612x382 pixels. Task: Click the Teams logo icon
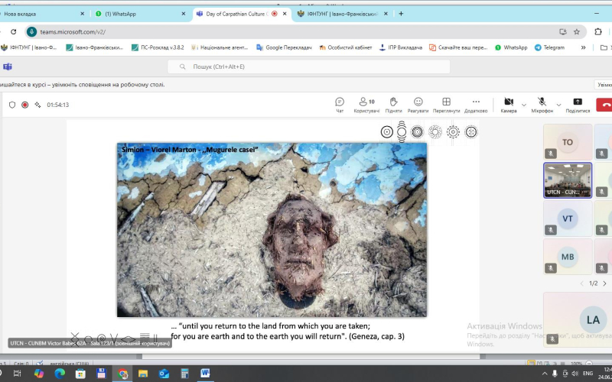pos(8,66)
